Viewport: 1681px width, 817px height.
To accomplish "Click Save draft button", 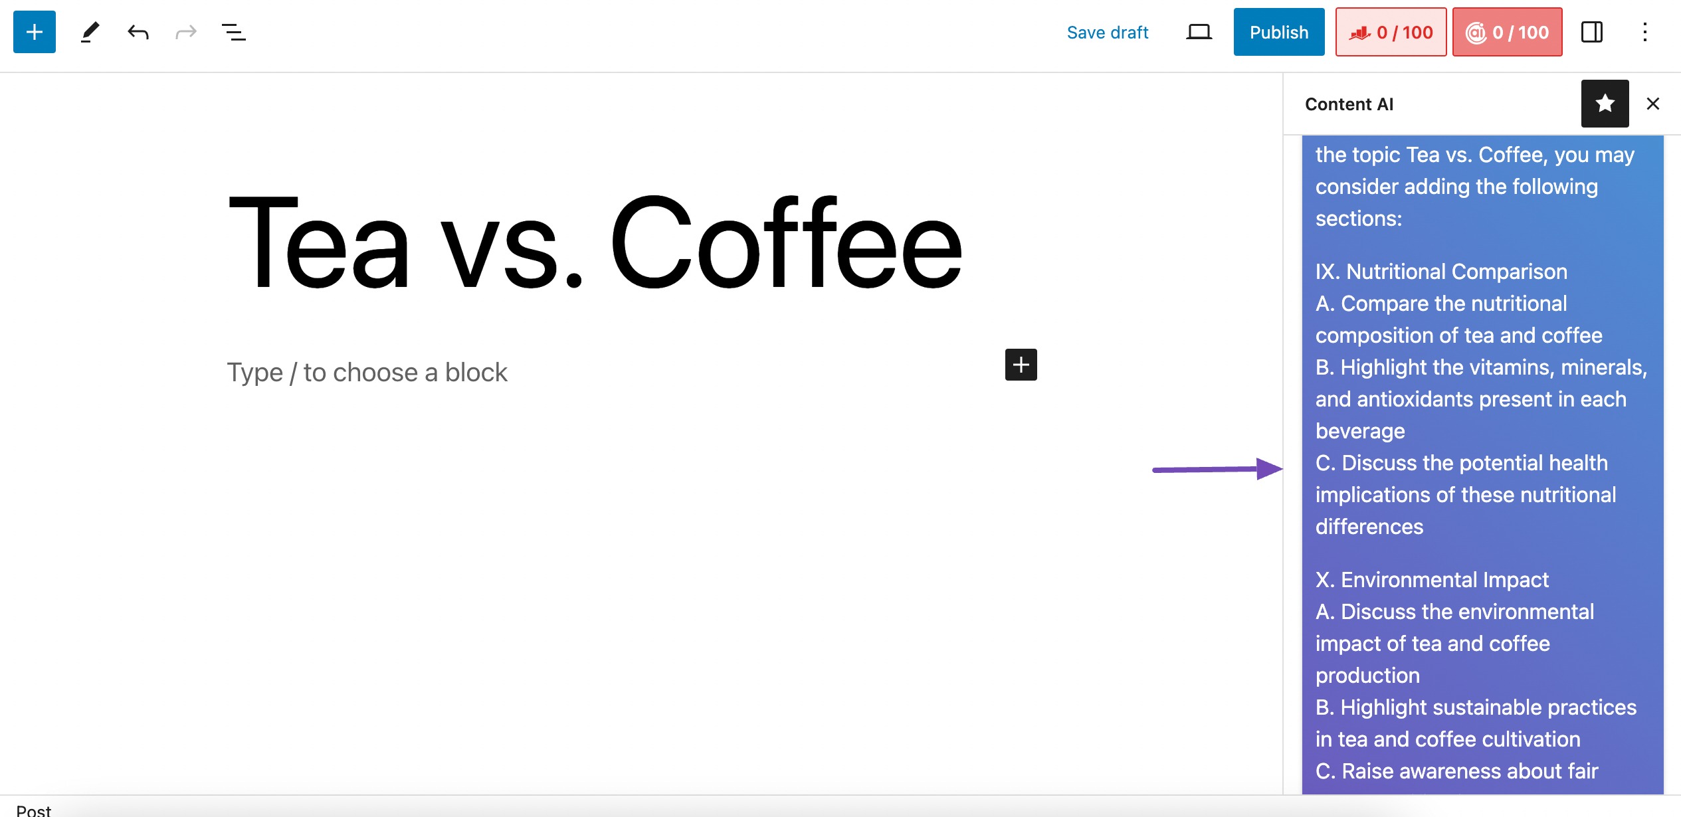I will (1108, 31).
